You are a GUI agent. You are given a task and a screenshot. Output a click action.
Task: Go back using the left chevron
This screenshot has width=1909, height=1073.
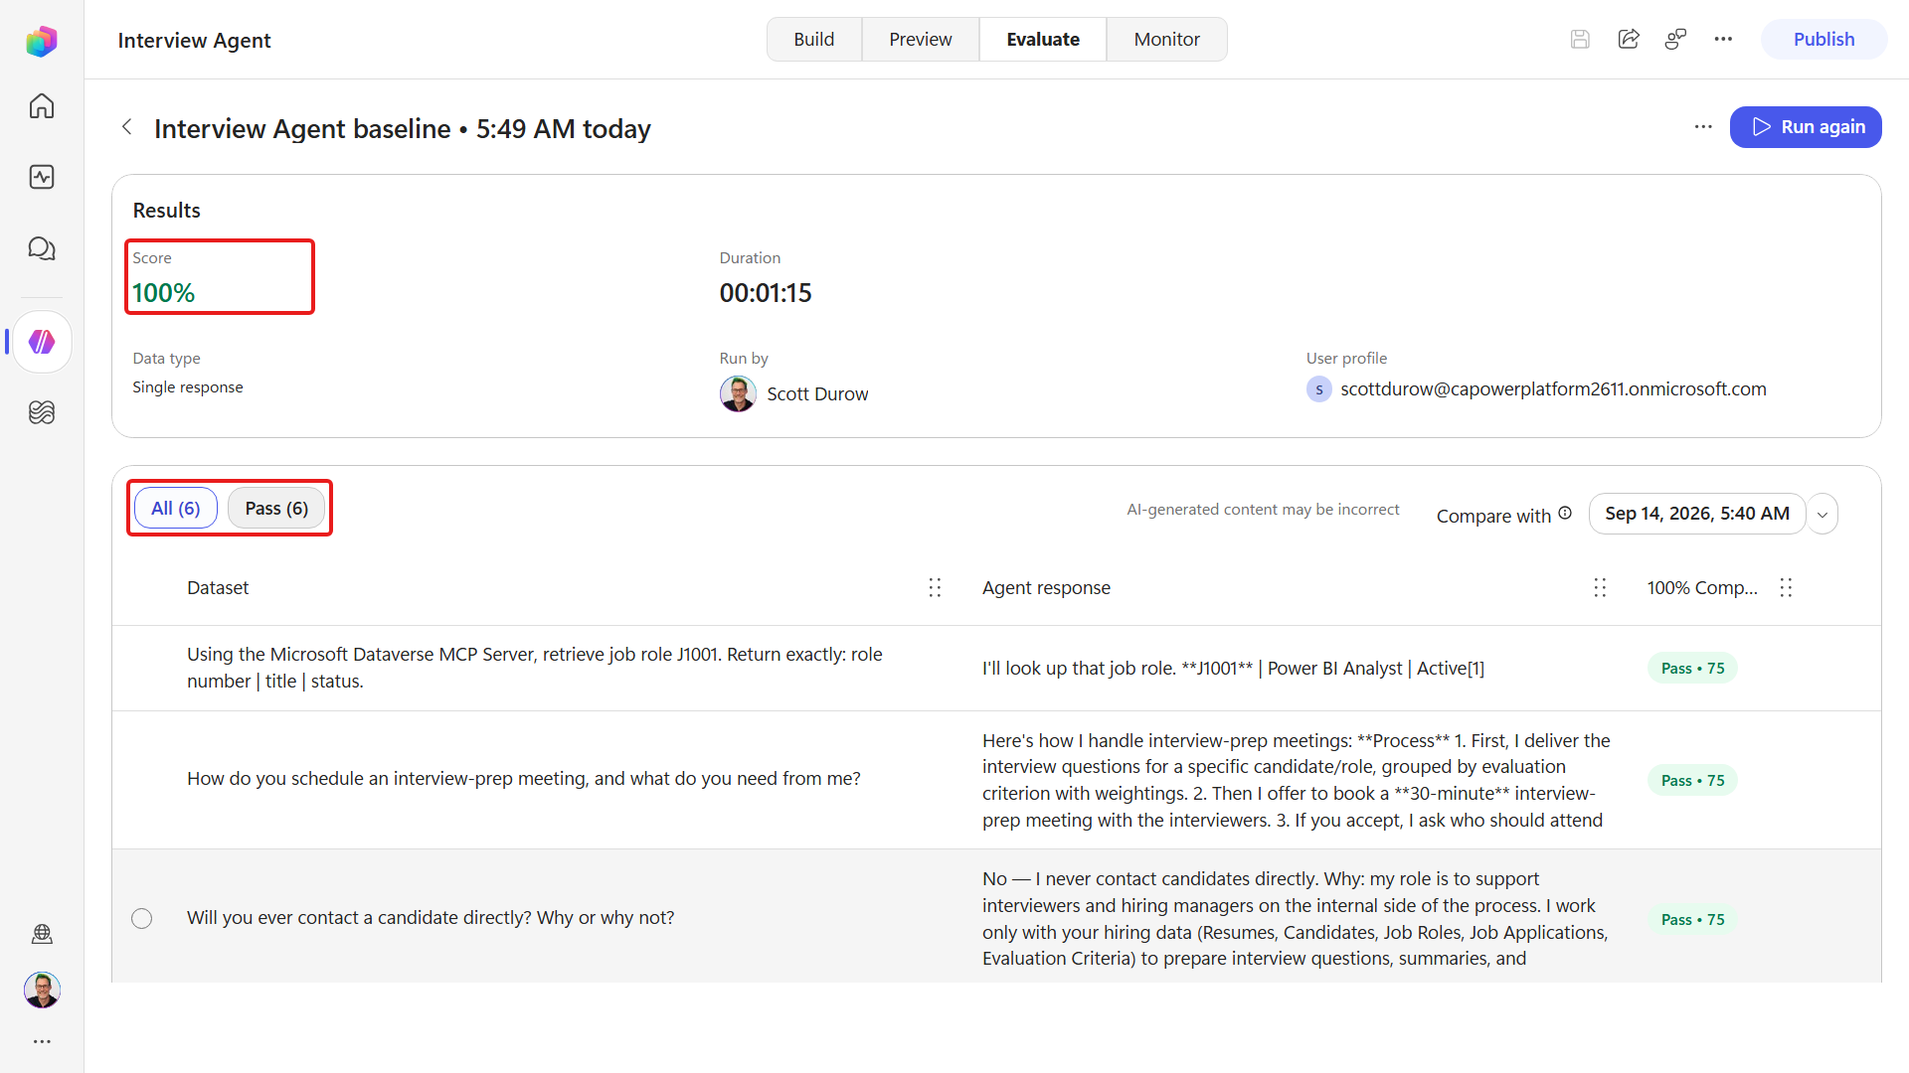click(127, 127)
